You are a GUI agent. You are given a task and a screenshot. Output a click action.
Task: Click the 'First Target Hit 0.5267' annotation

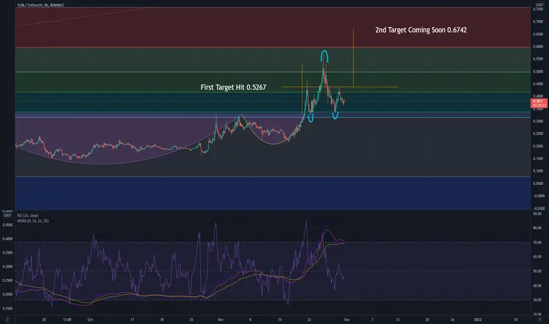[x=233, y=87]
